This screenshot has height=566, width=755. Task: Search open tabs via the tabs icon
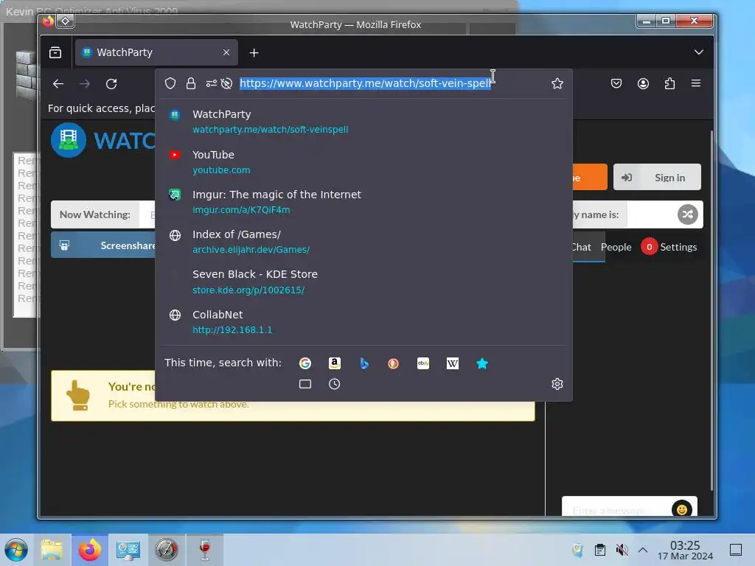(305, 384)
